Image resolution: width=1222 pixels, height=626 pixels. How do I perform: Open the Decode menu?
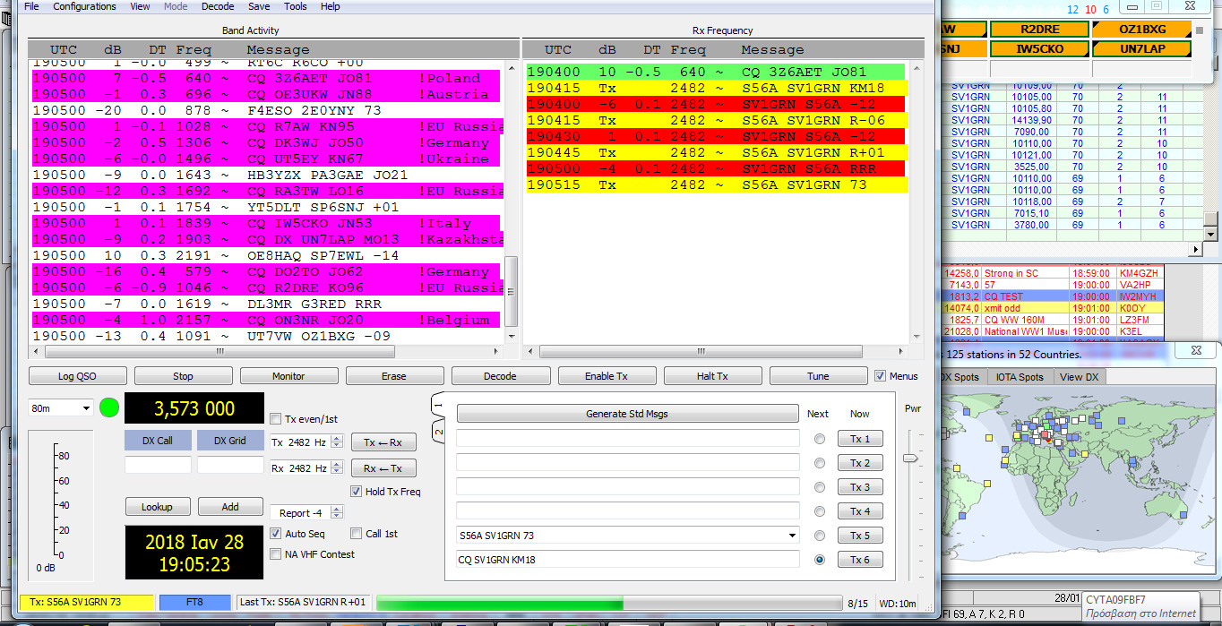coord(218,6)
